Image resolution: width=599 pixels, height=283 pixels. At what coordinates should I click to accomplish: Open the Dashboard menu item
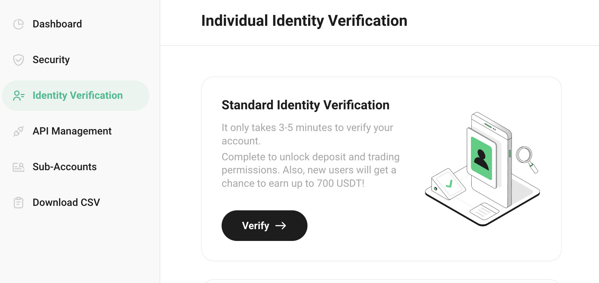pyautogui.click(x=57, y=24)
